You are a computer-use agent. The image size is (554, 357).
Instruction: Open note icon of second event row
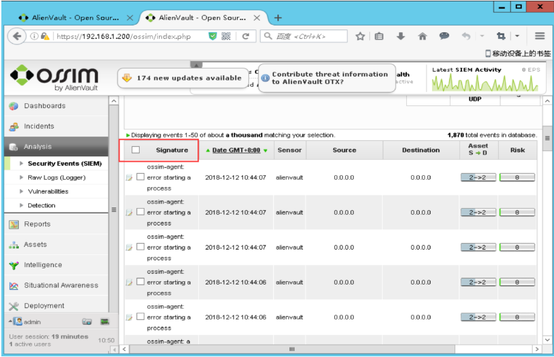(129, 212)
